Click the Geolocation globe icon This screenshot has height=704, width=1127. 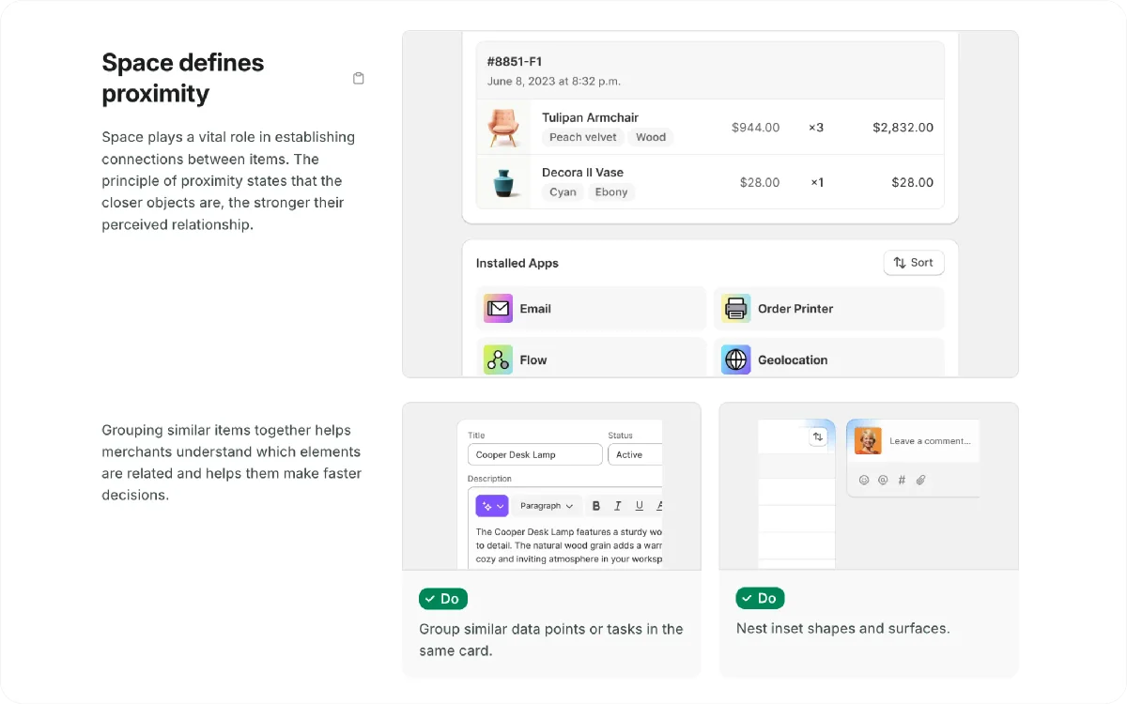[736, 360]
